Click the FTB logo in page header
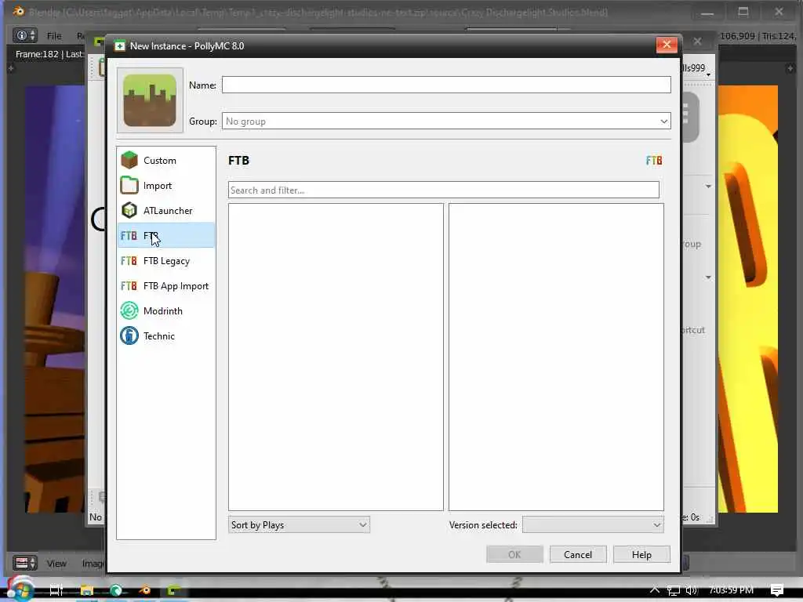The height and width of the screenshot is (602, 803). coord(654,161)
